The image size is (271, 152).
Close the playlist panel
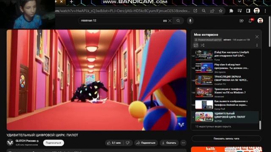point(257,37)
